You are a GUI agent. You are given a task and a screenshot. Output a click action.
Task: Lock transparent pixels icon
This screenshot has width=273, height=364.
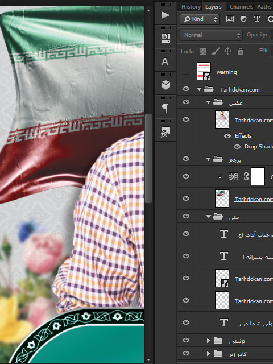click(202, 51)
